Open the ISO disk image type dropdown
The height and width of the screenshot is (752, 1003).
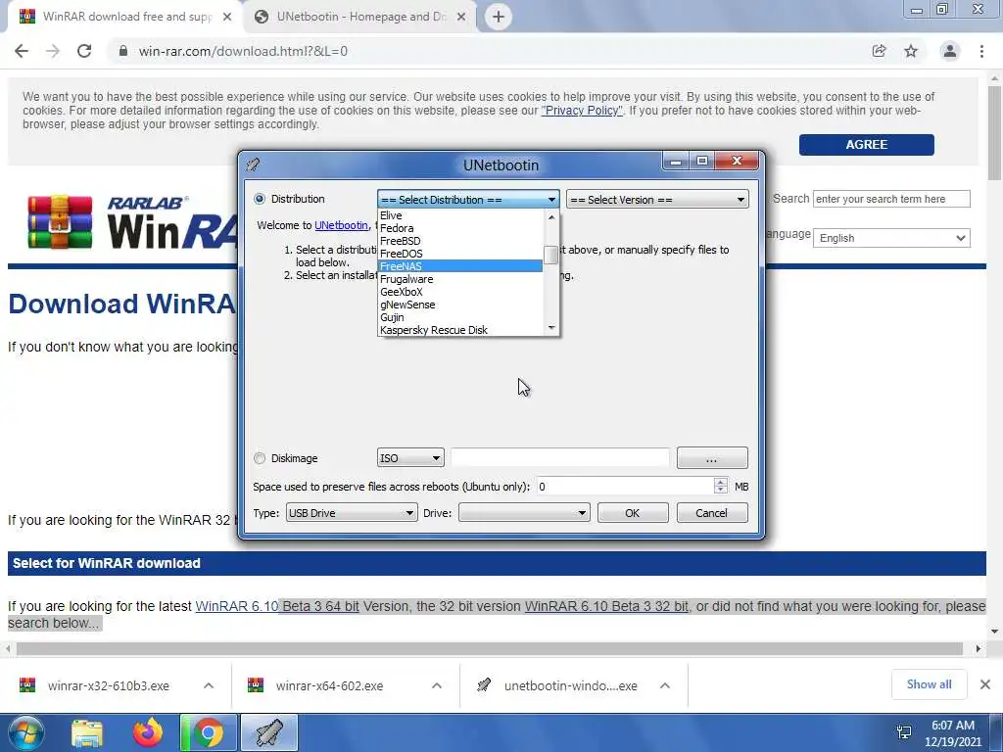[x=410, y=458]
